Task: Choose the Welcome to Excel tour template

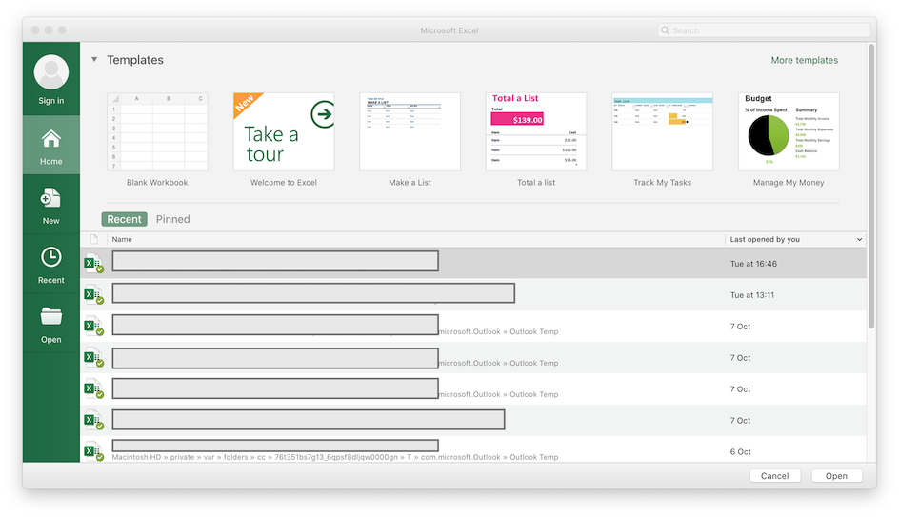Action: [284, 139]
